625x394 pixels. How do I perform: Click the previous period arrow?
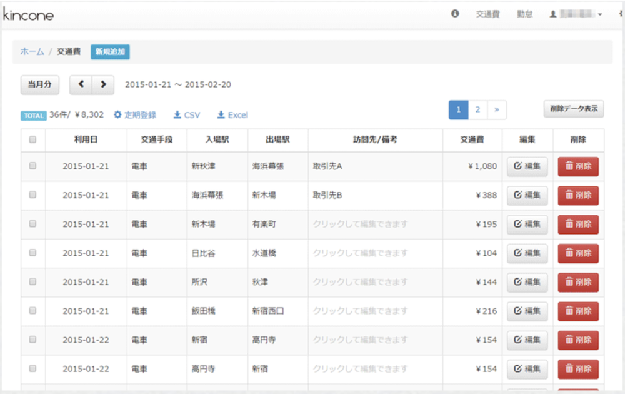pyautogui.click(x=81, y=84)
